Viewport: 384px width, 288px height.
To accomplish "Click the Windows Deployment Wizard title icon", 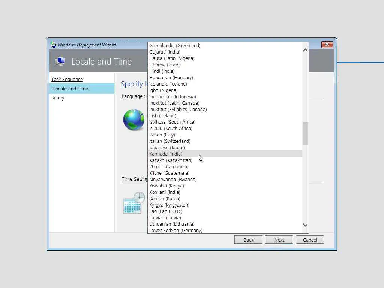I will [53, 45].
